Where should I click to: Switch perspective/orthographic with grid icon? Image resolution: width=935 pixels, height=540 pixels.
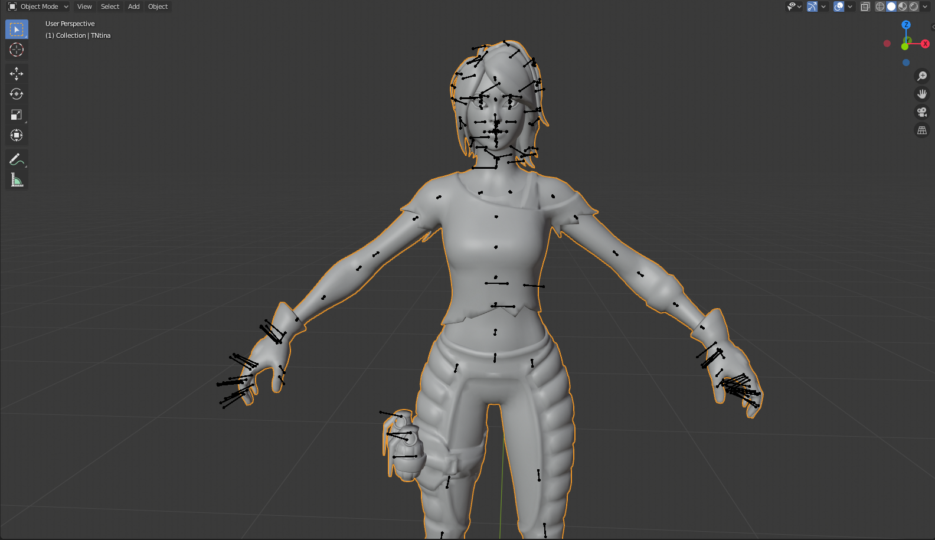(x=922, y=130)
